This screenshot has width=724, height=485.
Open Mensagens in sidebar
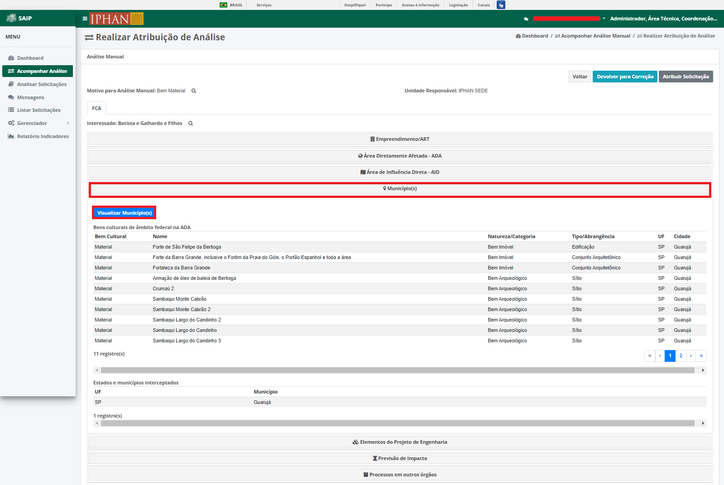[x=31, y=97]
